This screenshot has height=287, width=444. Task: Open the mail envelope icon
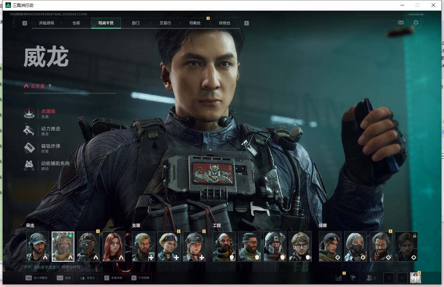coord(400,23)
